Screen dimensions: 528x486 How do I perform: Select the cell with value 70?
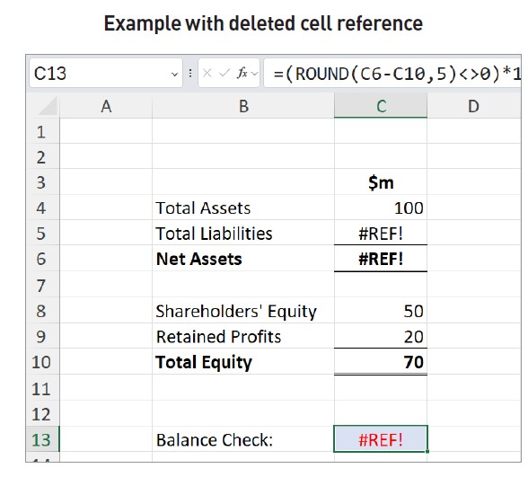[381, 362]
